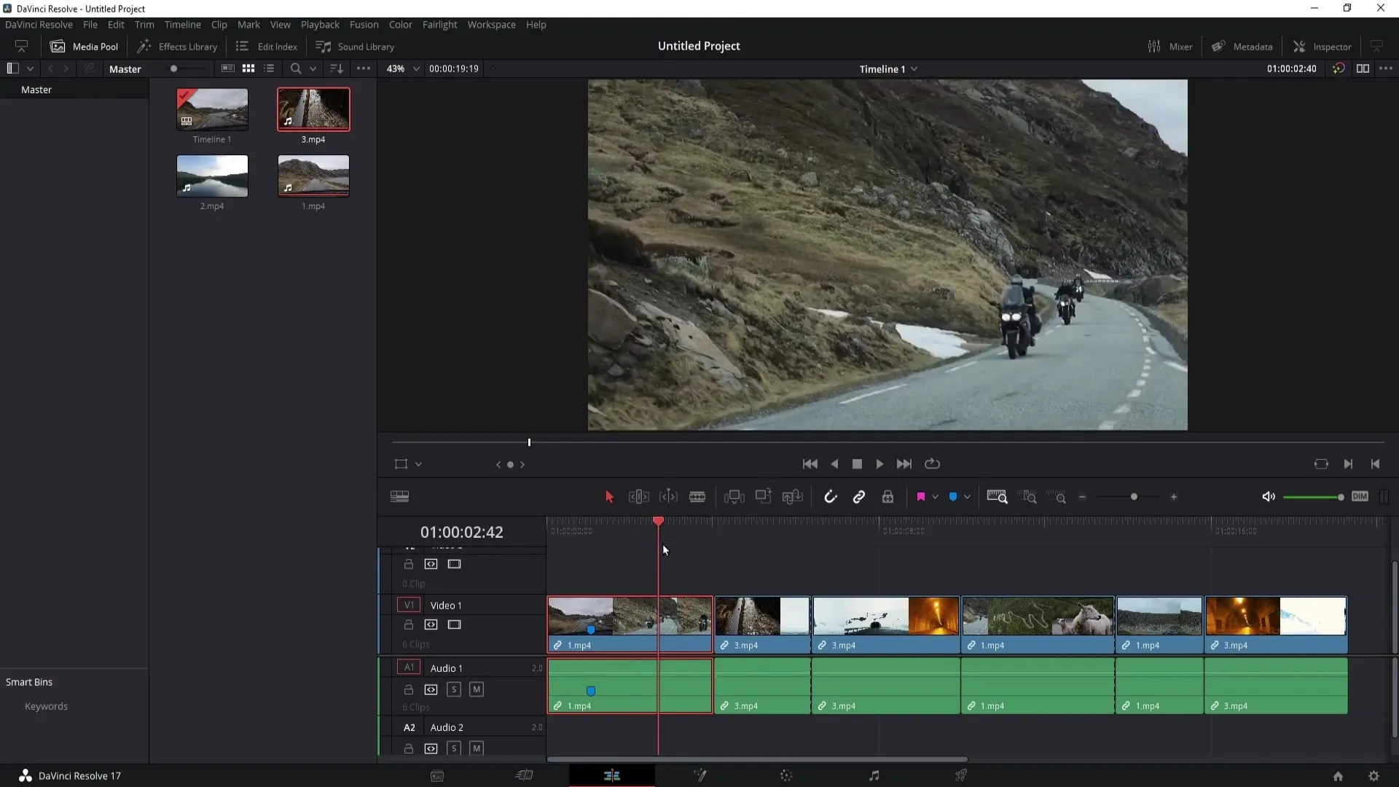The height and width of the screenshot is (787, 1399).
Task: Open the Playback menu
Action: (x=320, y=24)
